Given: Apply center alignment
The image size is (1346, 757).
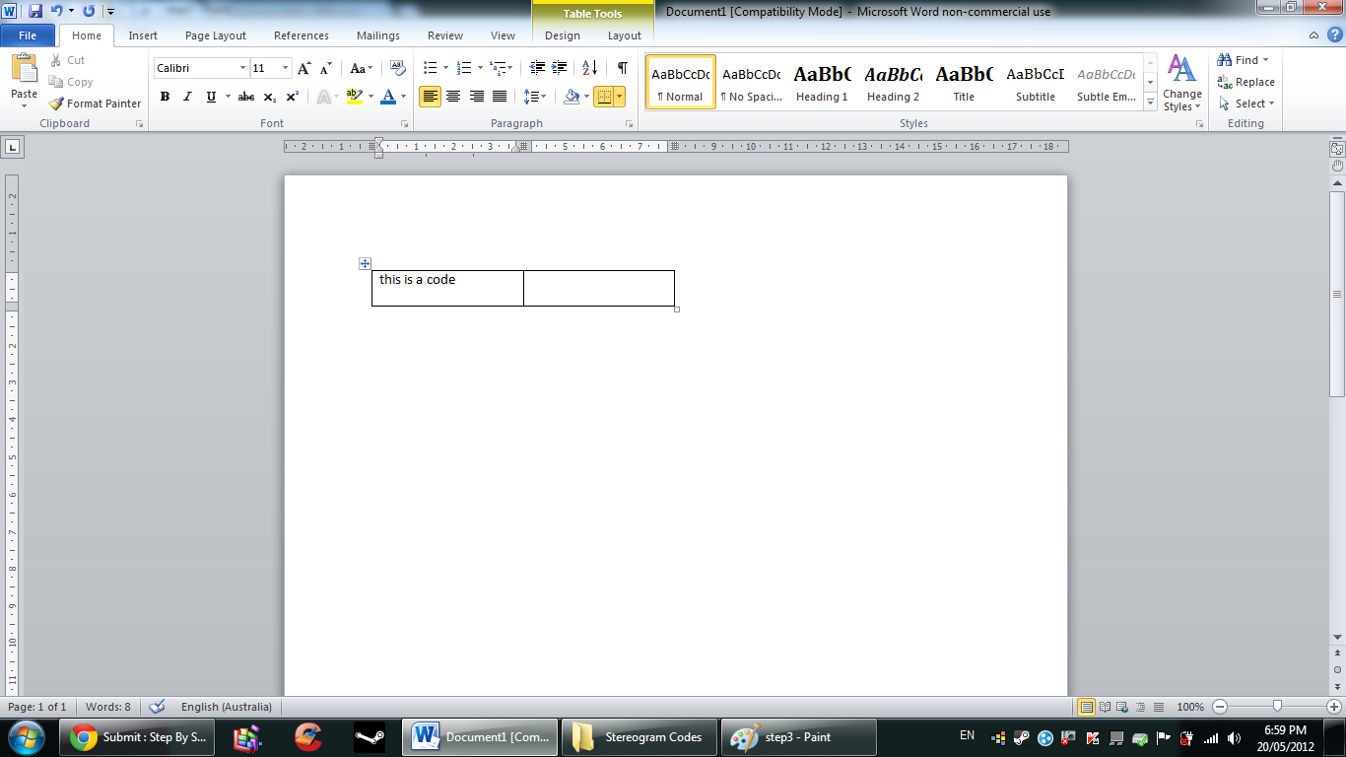Looking at the screenshot, I should [x=452, y=97].
